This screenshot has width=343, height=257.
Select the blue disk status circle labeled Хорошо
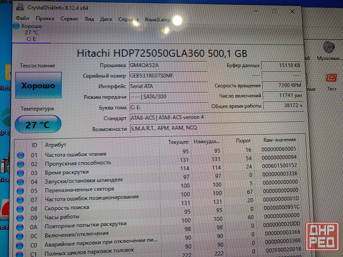[x=16, y=26]
